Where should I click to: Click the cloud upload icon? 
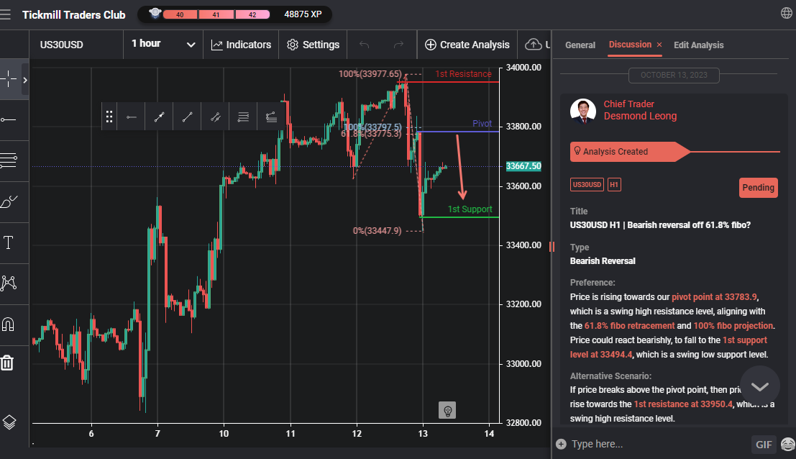pyautogui.click(x=533, y=45)
